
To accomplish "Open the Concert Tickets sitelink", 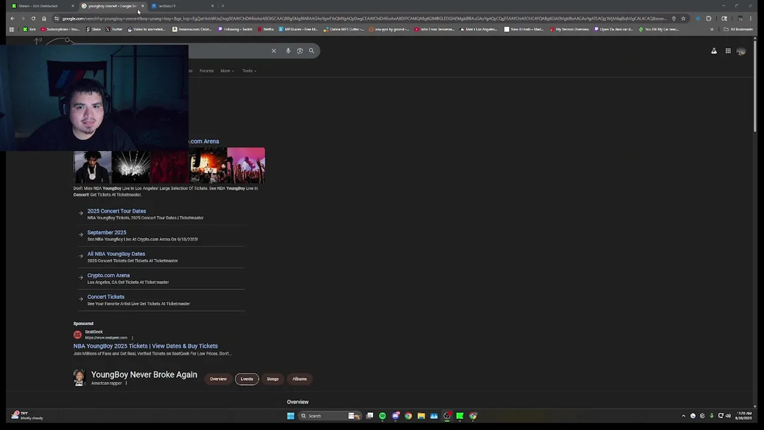I will point(106,297).
